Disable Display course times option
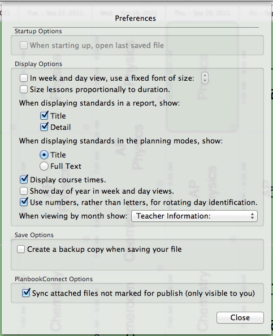Screen dimensions: 273x336 (24, 180)
